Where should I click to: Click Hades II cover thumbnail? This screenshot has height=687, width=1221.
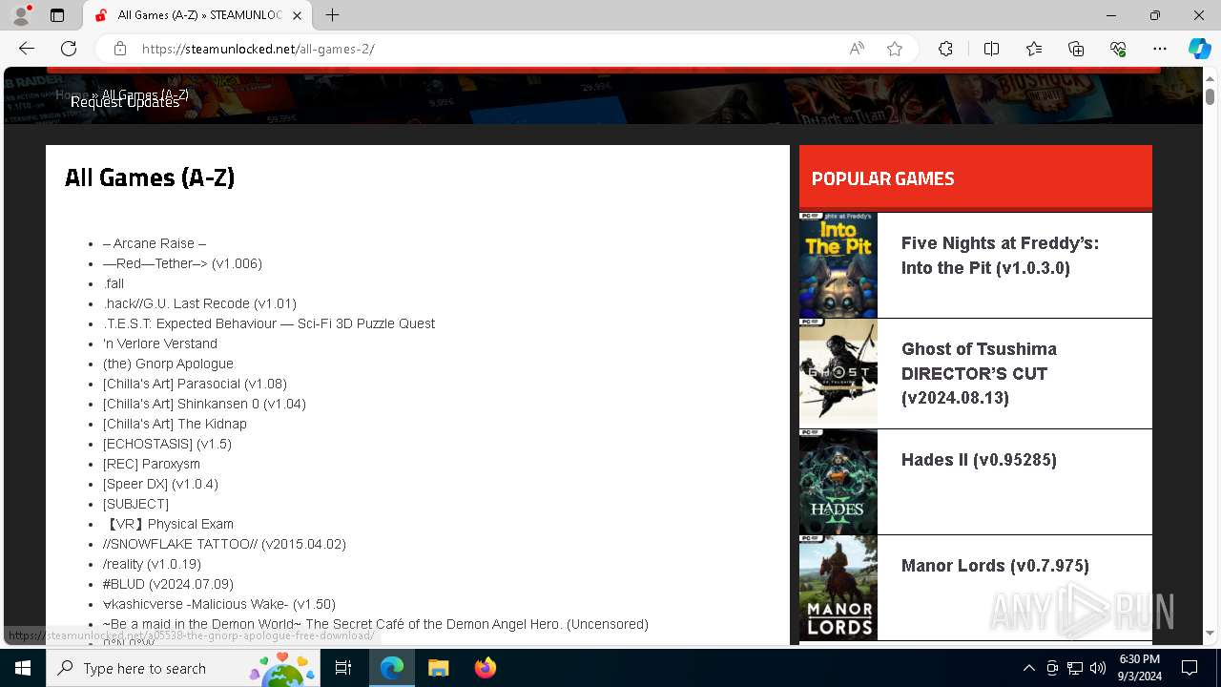click(x=838, y=482)
